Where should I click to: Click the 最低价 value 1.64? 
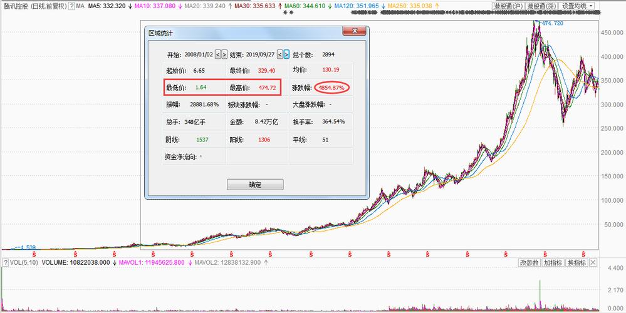point(201,87)
